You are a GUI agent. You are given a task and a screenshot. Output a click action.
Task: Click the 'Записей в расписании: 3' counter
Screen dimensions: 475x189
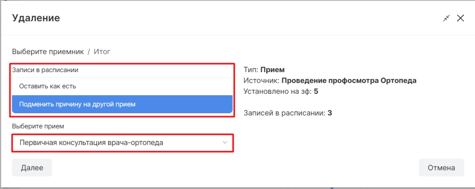288,114
